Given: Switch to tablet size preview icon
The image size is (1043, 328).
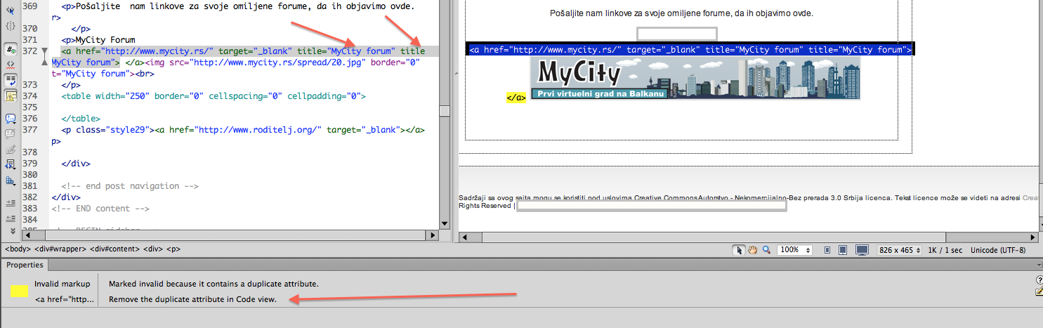Looking at the screenshot, I should click(844, 250).
